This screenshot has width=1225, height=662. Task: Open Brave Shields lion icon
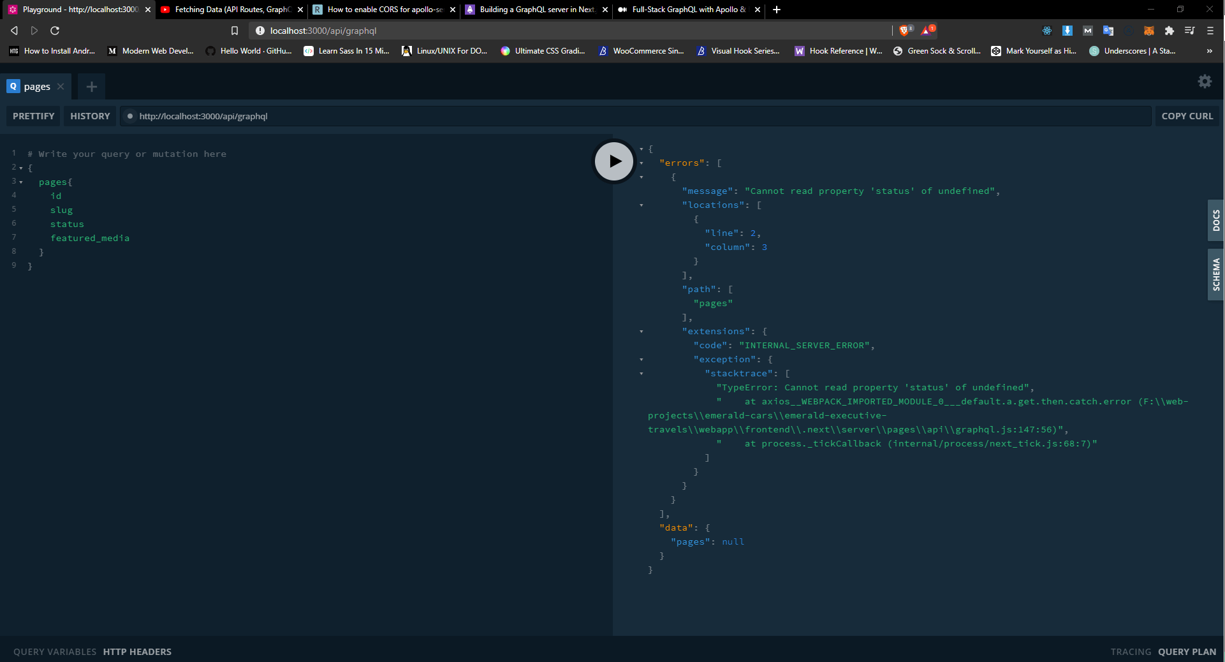coord(905,30)
